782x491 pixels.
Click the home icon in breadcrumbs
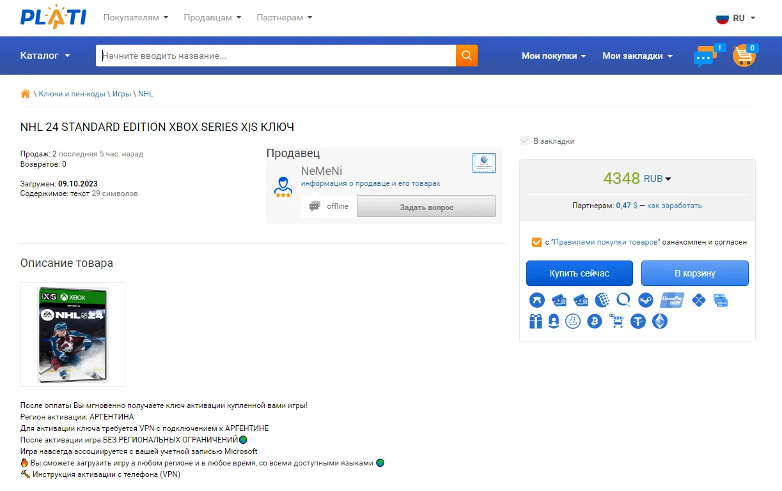pyautogui.click(x=26, y=94)
